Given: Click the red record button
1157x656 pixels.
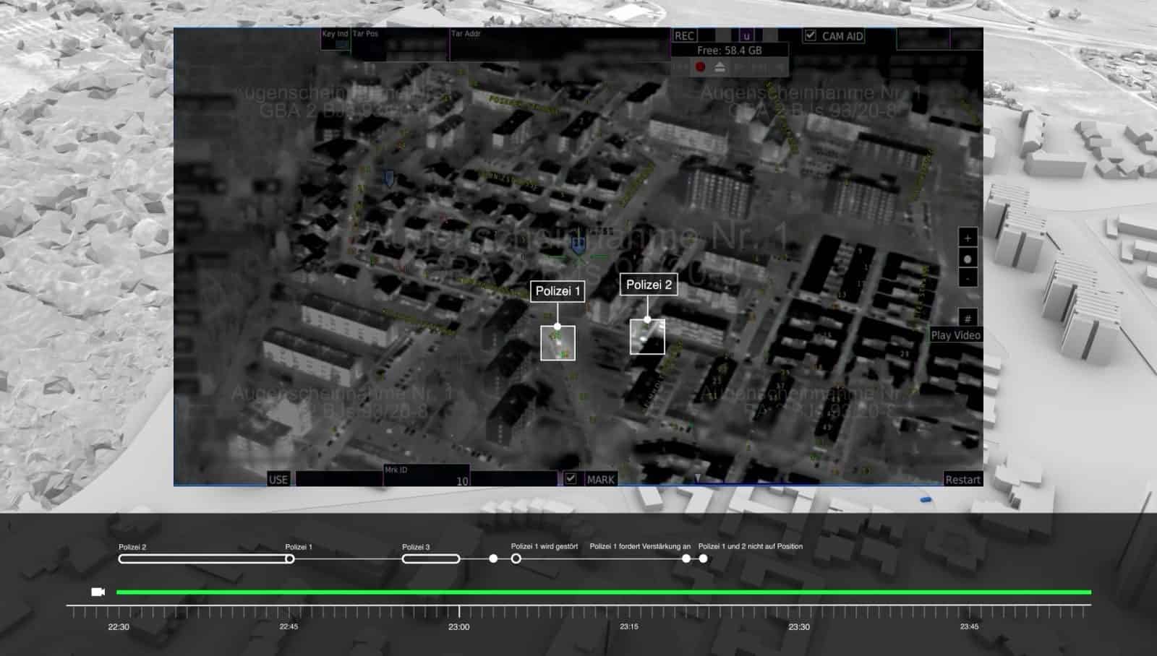Looking at the screenshot, I should (700, 67).
